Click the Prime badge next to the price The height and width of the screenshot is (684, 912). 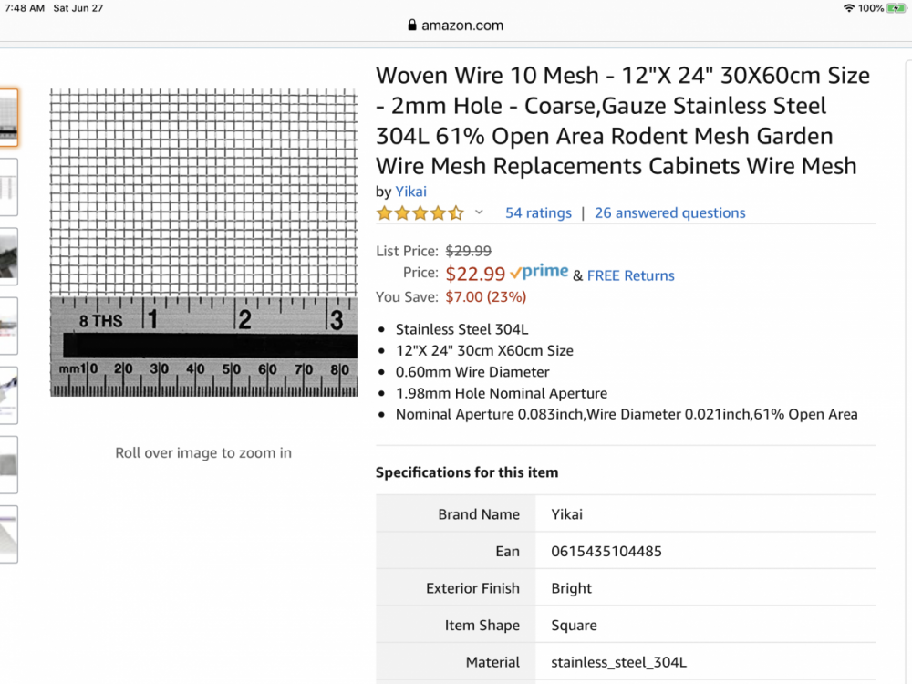click(540, 271)
